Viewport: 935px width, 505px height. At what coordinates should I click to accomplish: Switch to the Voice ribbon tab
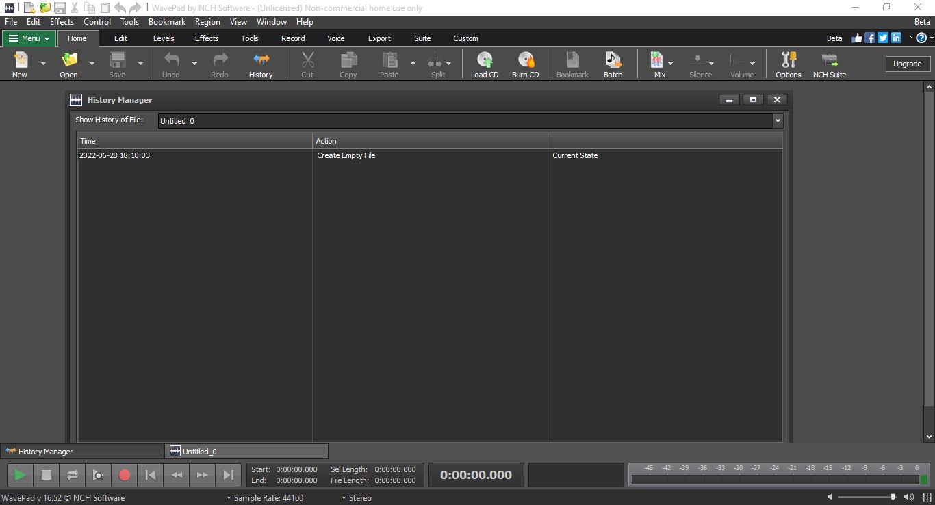click(x=336, y=38)
